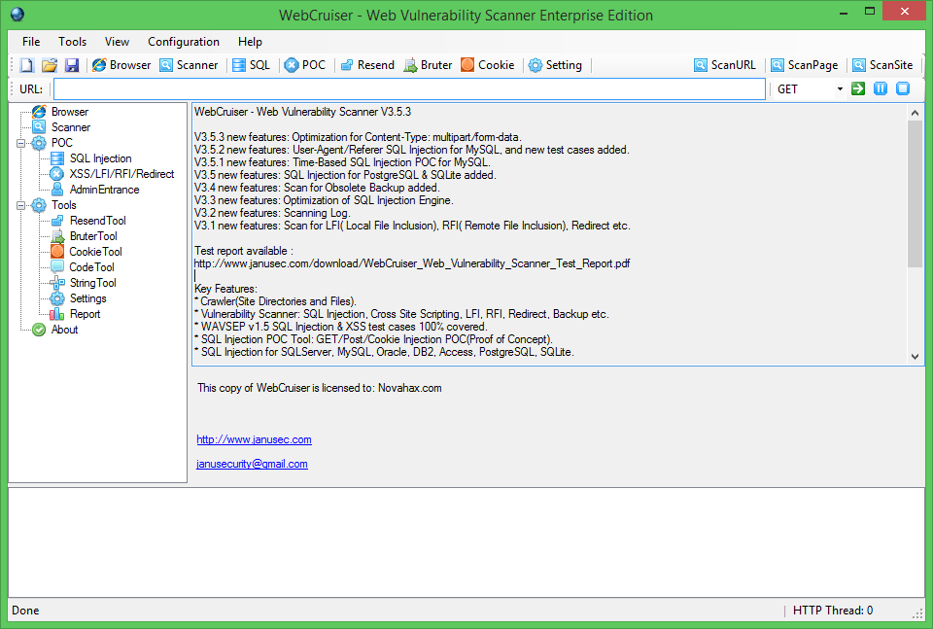Open the Cookie toolbar button
Screen dimensions: 933x629
487,65
